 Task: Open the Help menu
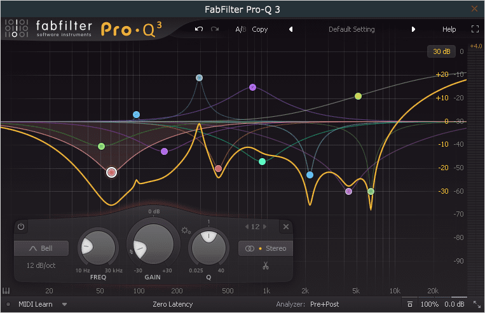coord(449,29)
